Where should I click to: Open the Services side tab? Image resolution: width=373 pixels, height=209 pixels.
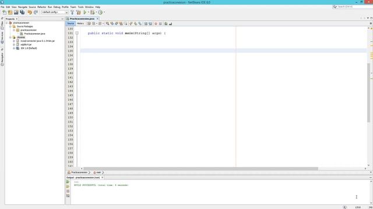[2, 37]
